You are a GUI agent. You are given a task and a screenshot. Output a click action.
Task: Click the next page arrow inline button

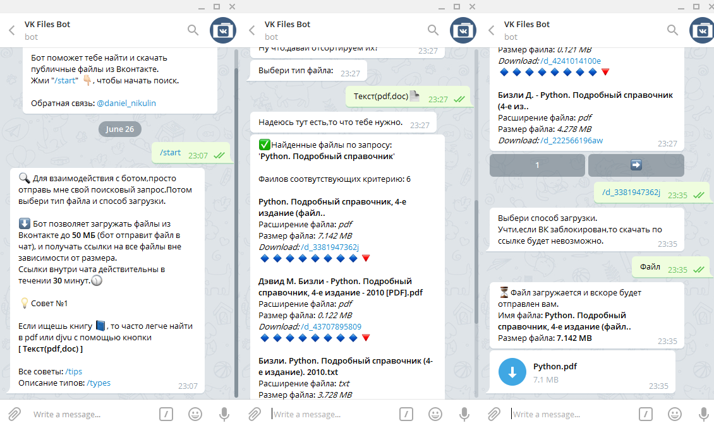coord(636,165)
